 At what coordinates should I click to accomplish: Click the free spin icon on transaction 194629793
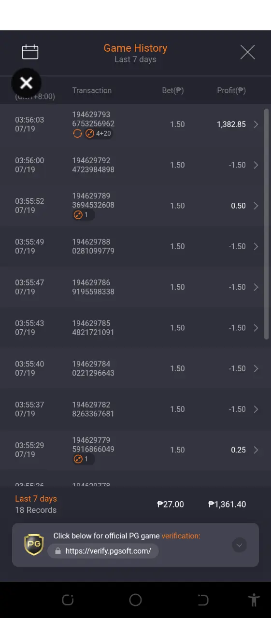pos(77,134)
